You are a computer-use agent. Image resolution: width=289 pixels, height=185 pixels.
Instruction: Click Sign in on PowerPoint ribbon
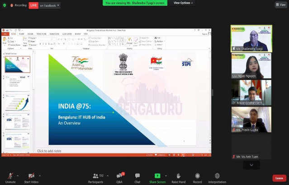pos(204,34)
